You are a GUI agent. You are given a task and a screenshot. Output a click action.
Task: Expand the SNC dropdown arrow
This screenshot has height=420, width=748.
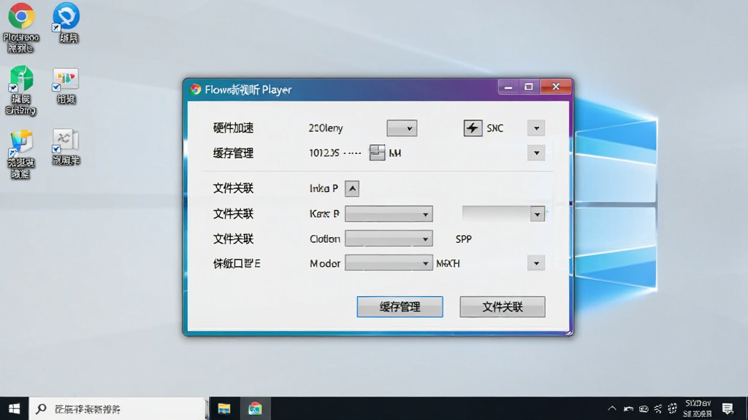click(536, 128)
